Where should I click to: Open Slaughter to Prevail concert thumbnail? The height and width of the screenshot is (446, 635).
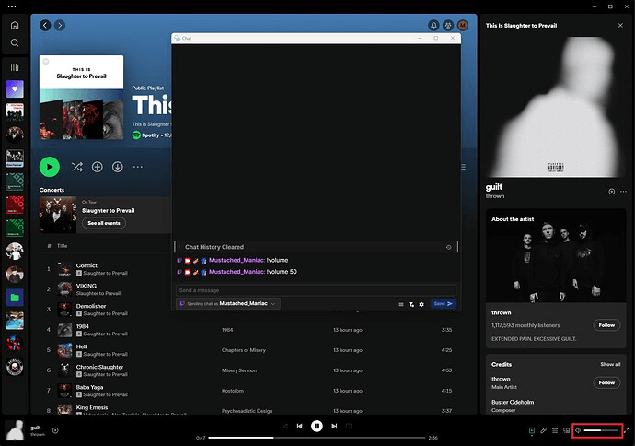57,215
